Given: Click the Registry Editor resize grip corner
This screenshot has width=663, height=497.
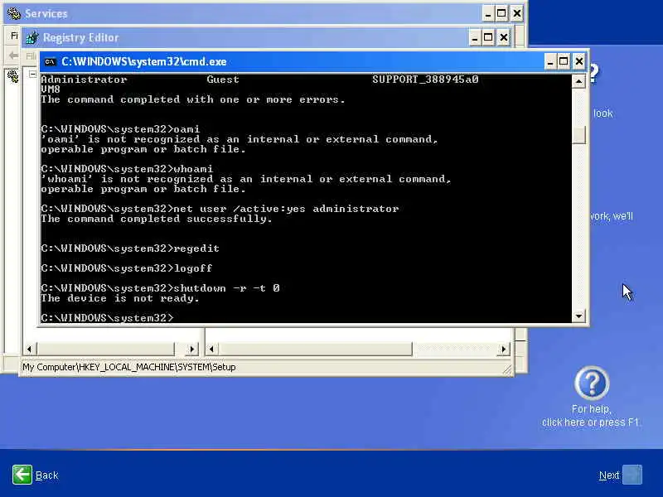Looking at the screenshot, I should (x=508, y=370).
